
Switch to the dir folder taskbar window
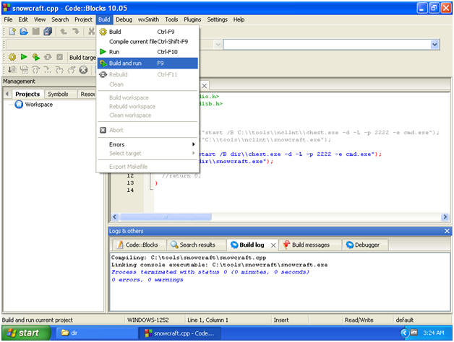pos(95,333)
